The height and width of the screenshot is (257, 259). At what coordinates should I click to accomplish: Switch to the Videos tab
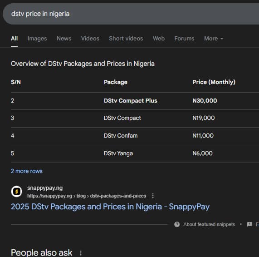90,38
